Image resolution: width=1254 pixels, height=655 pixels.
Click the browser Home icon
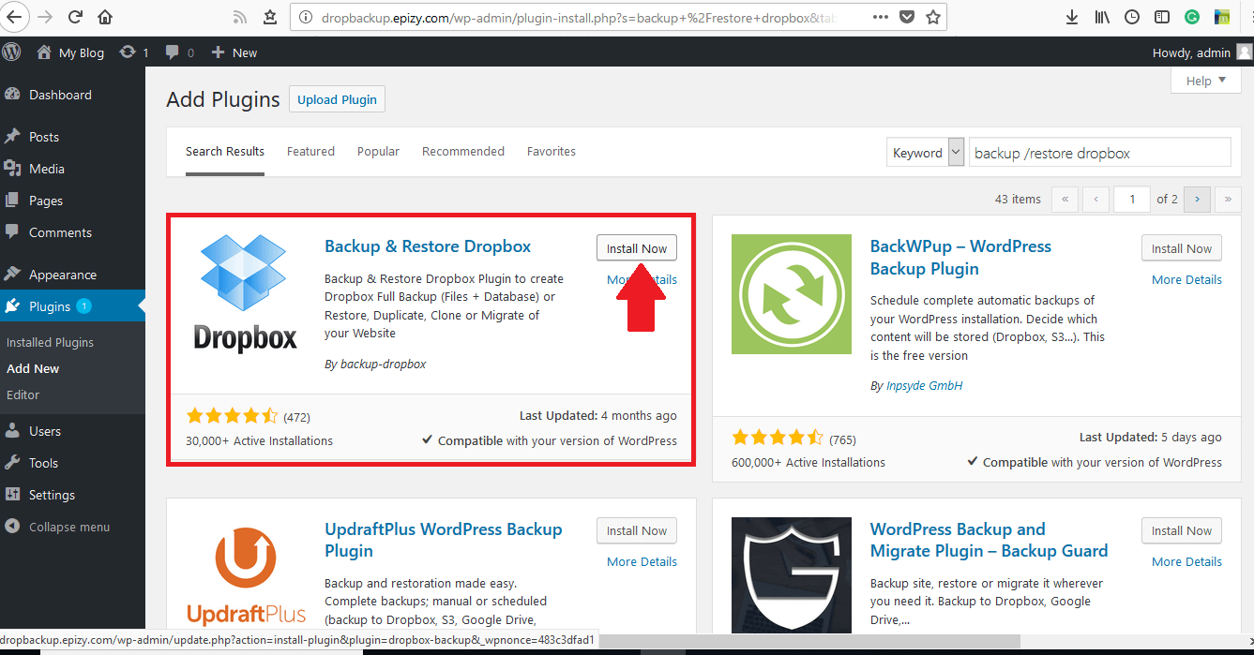(x=105, y=17)
